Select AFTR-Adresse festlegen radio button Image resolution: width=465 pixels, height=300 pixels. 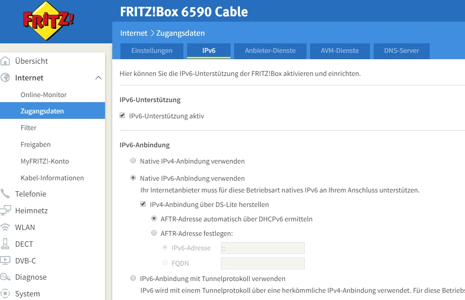[154, 234]
